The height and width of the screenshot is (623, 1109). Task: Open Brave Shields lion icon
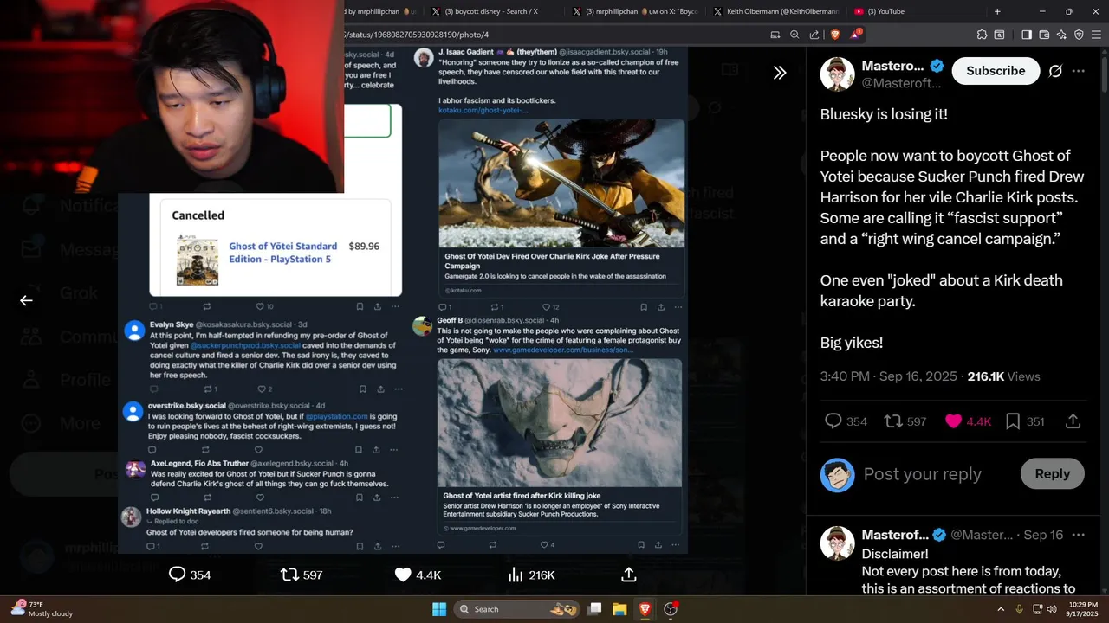click(x=835, y=35)
